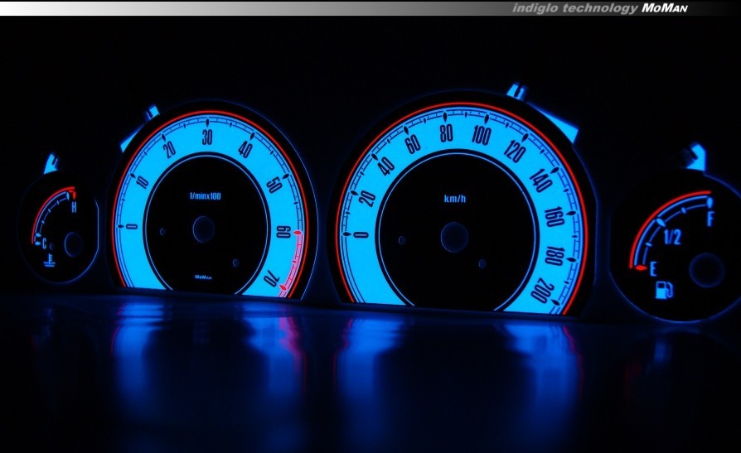Click the C cold mark on temperature gauge
The width and height of the screenshot is (741, 453).
(45, 242)
